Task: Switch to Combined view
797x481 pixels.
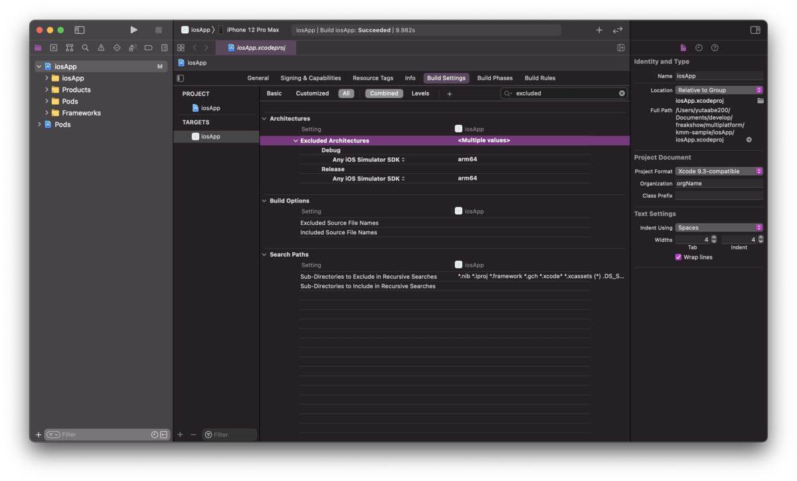Action: (x=384, y=94)
